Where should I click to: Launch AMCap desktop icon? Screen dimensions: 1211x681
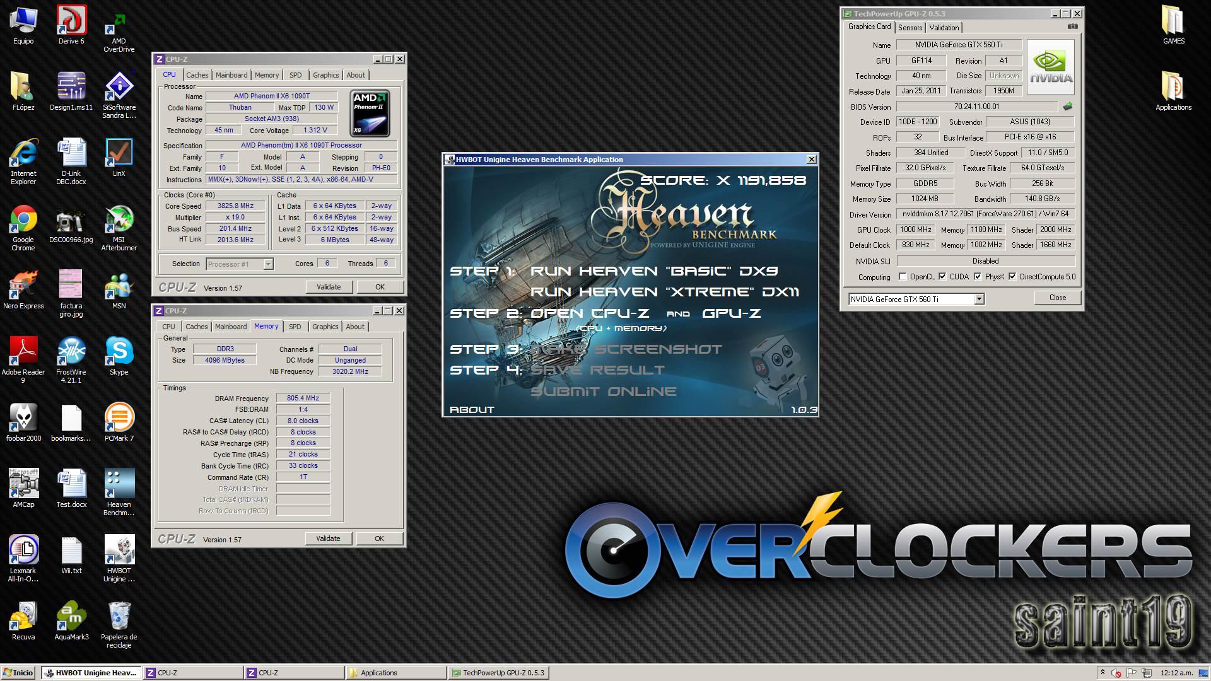pos(23,489)
